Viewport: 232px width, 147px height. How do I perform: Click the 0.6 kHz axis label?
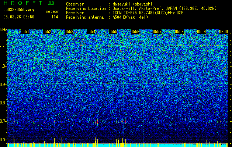tap(3, 140)
